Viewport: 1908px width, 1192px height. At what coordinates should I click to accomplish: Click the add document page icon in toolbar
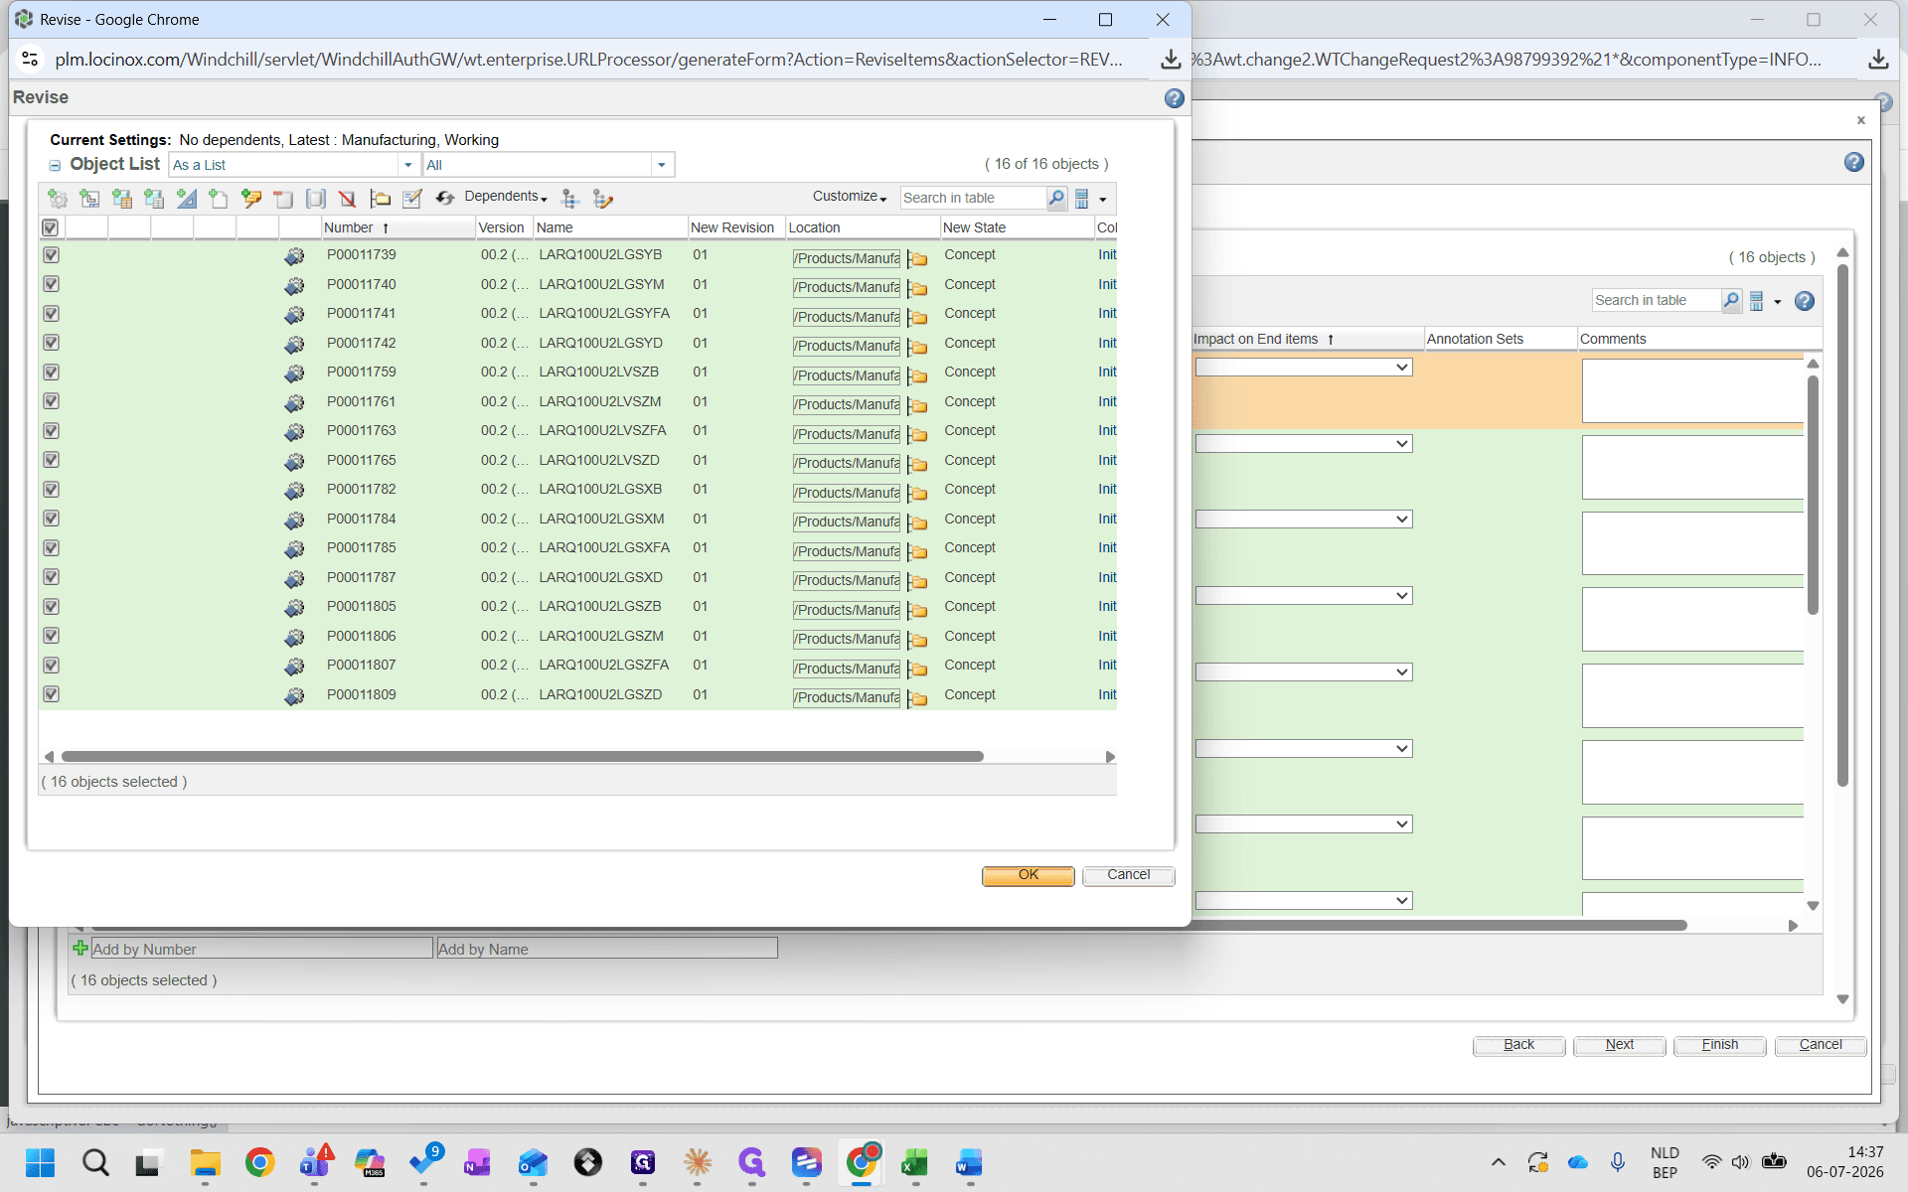[219, 199]
